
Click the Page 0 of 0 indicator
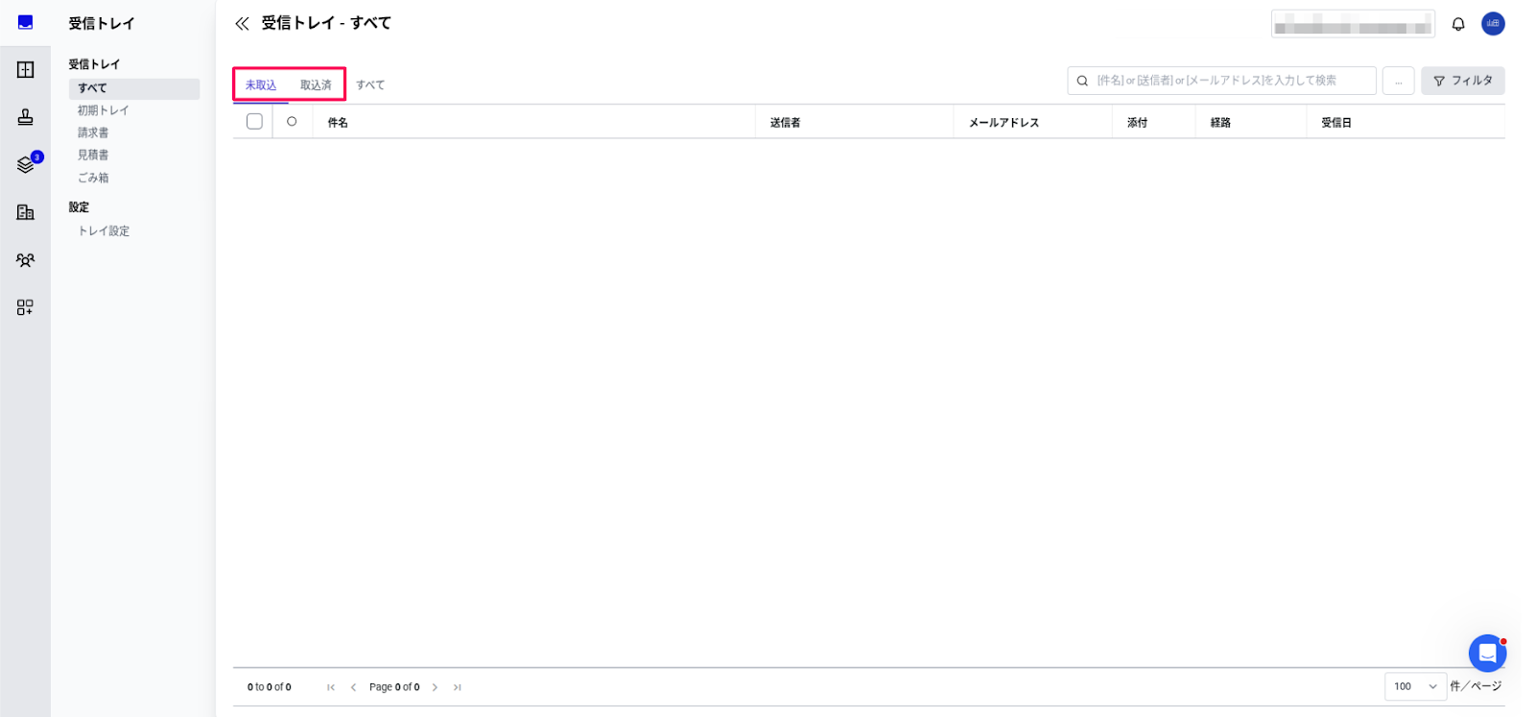(394, 687)
